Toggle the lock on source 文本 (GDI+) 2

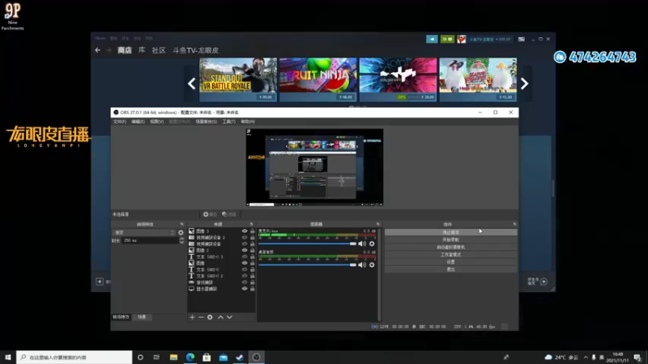[252, 276]
